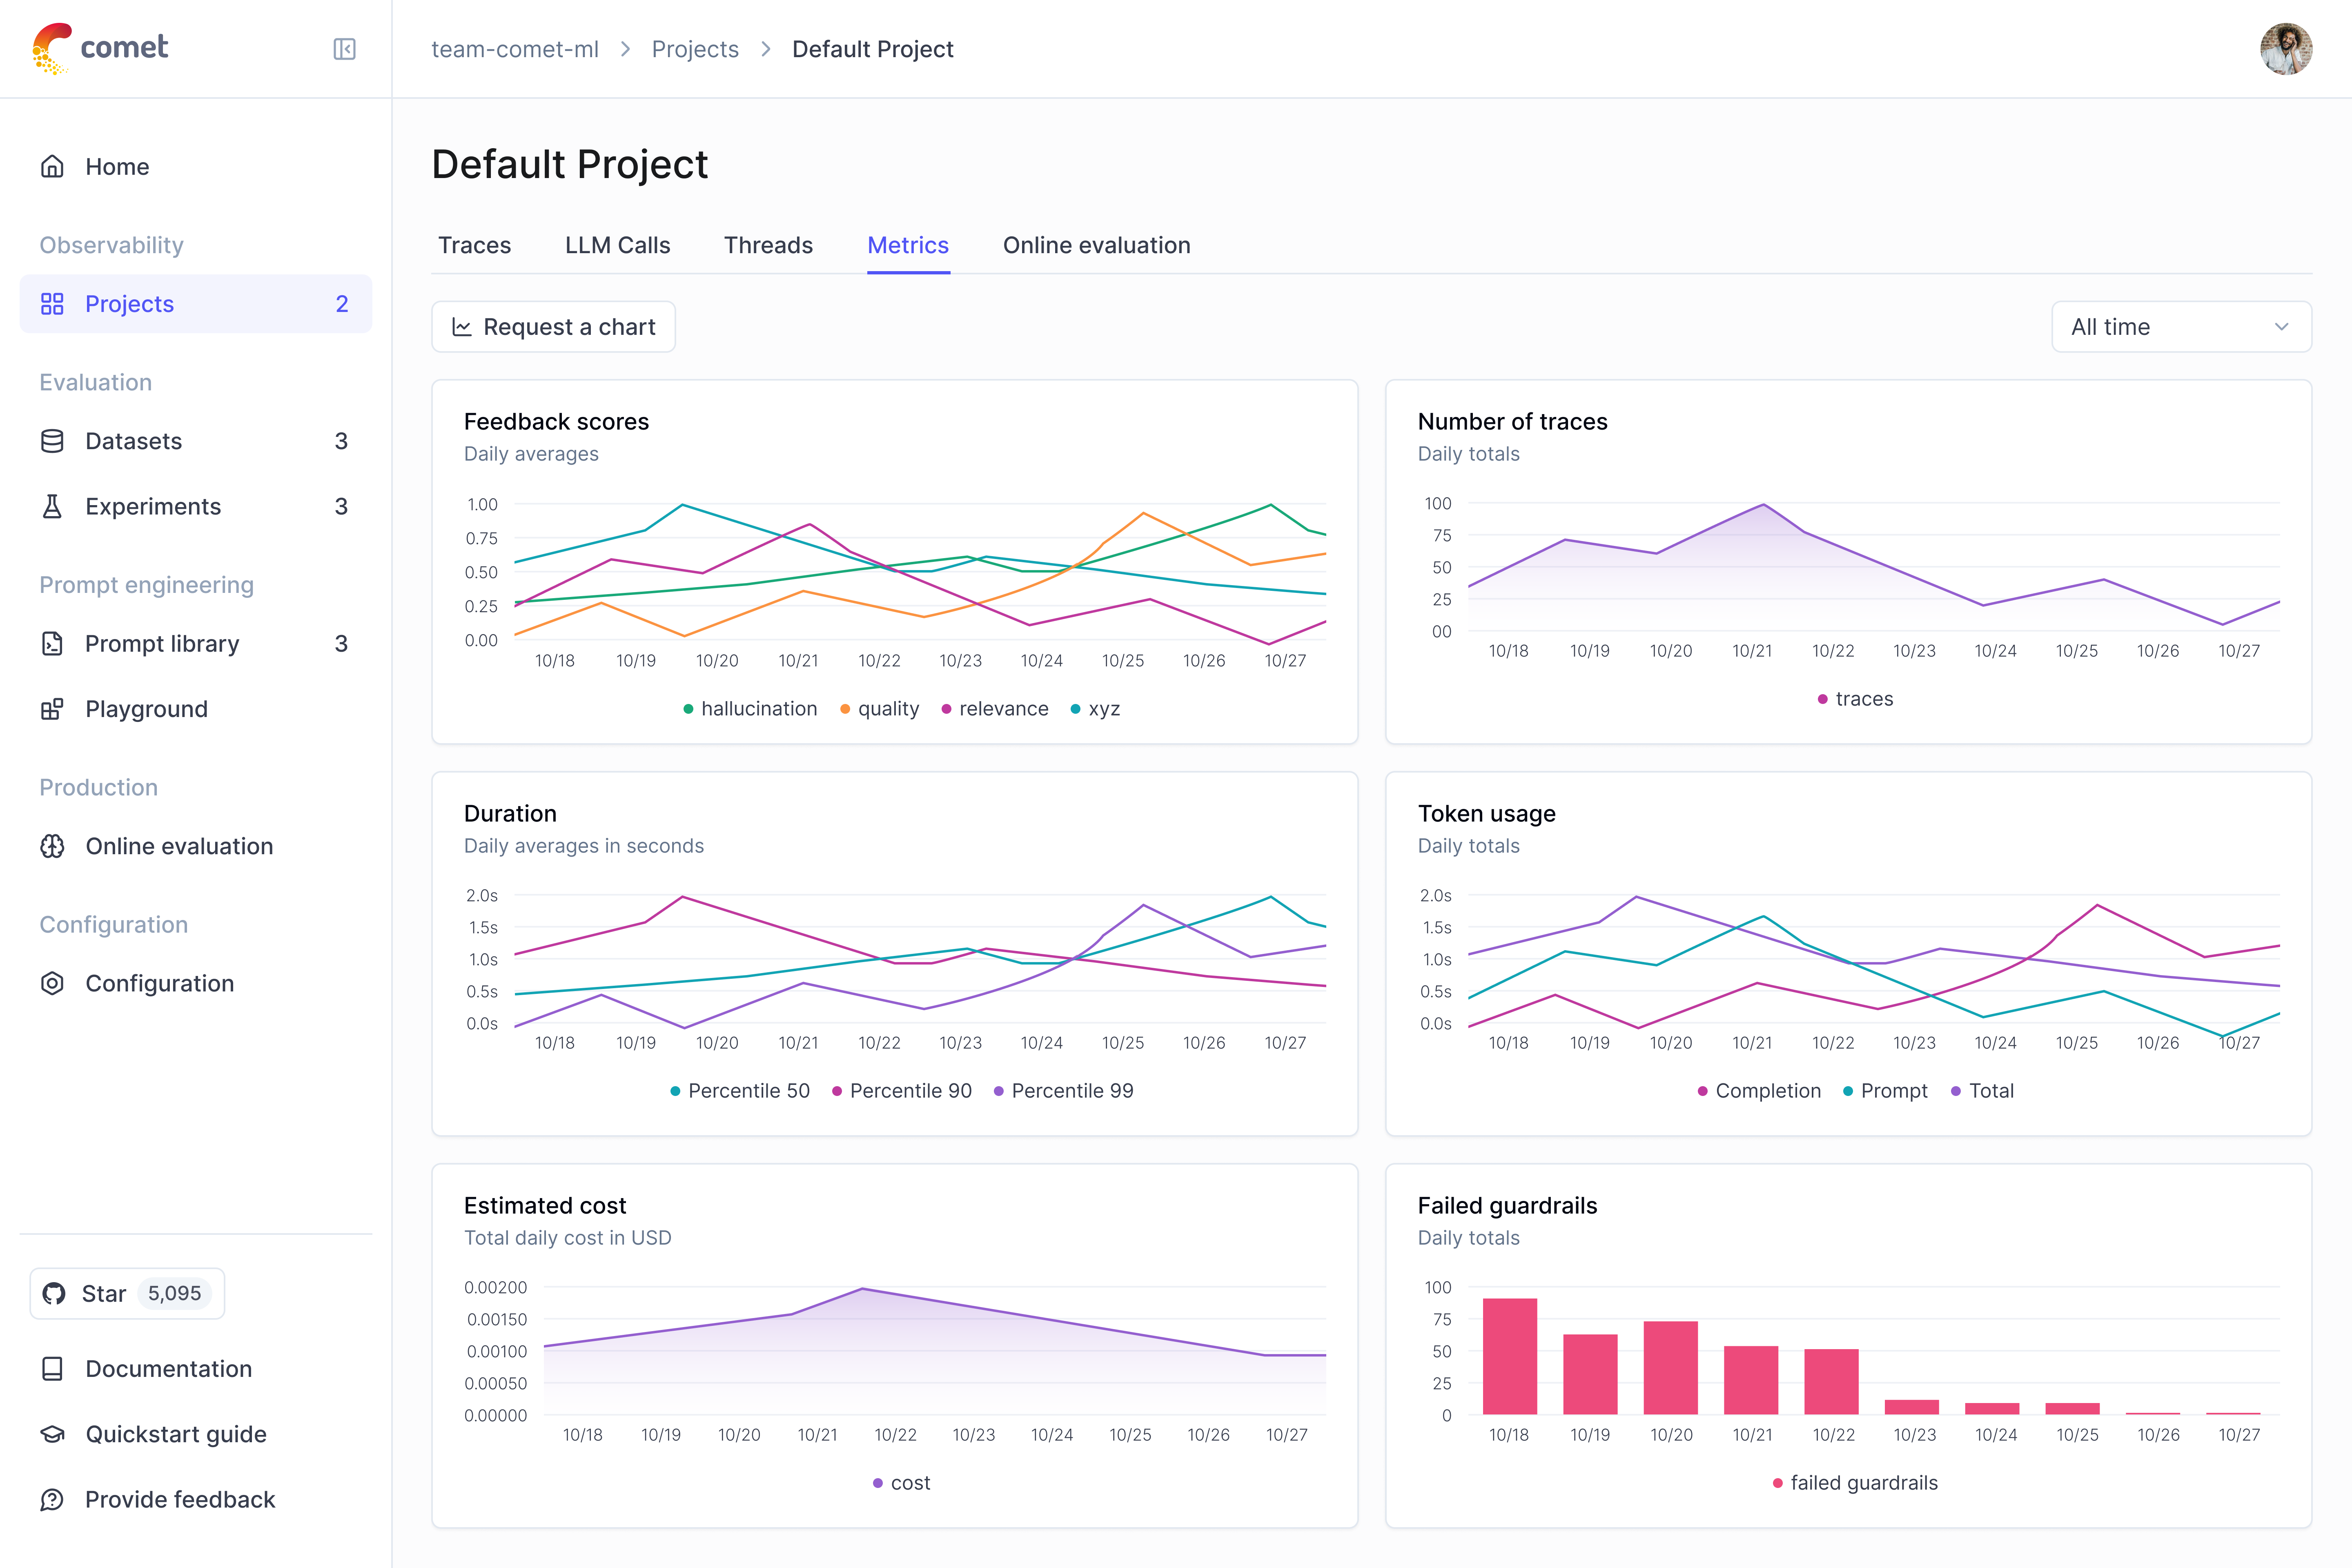
Task: Click the Provide feedback speech bubble icon
Action: [x=52, y=1499]
